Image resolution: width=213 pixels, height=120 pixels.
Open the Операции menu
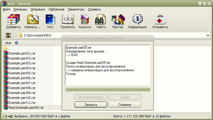point(38,9)
